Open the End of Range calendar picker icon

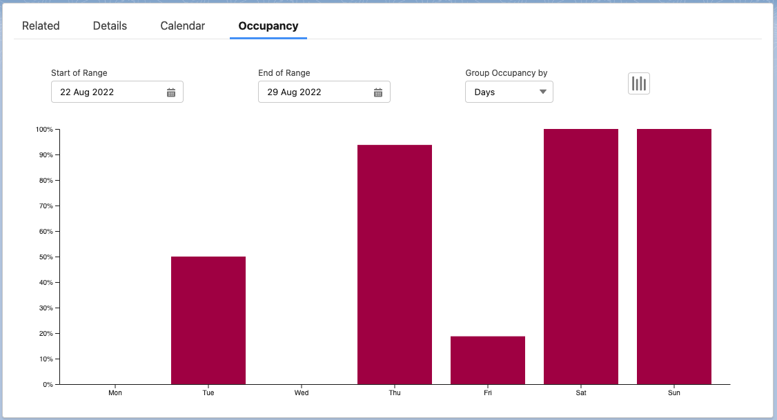click(x=378, y=92)
